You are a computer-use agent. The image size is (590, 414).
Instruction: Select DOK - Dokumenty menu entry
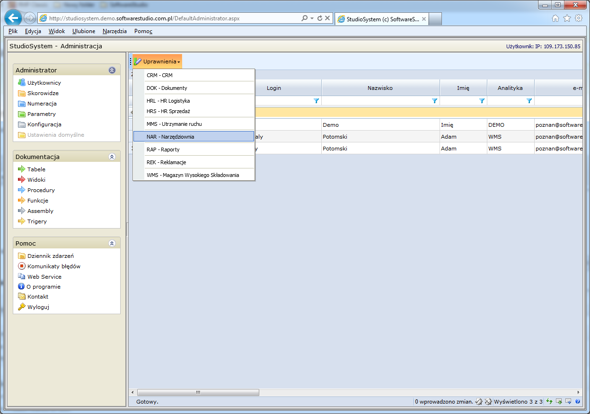point(194,88)
